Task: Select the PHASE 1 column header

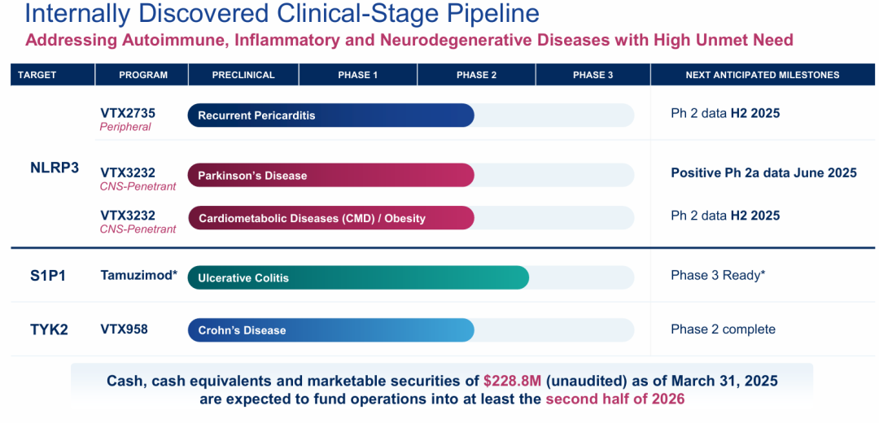Action: click(357, 75)
